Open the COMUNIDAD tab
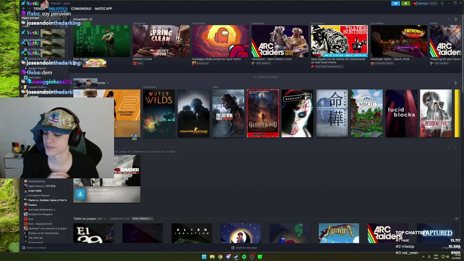 coord(81,8)
